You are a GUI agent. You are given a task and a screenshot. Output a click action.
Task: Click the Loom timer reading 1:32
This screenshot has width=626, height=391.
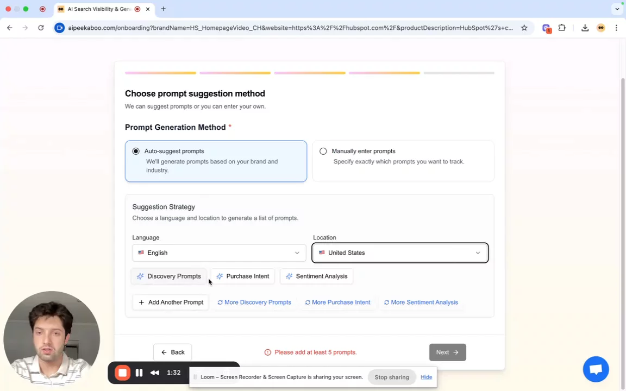[x=174, y=373]
